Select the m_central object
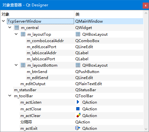This screenshot has height=132, width=149. click(x=30, y=28)
